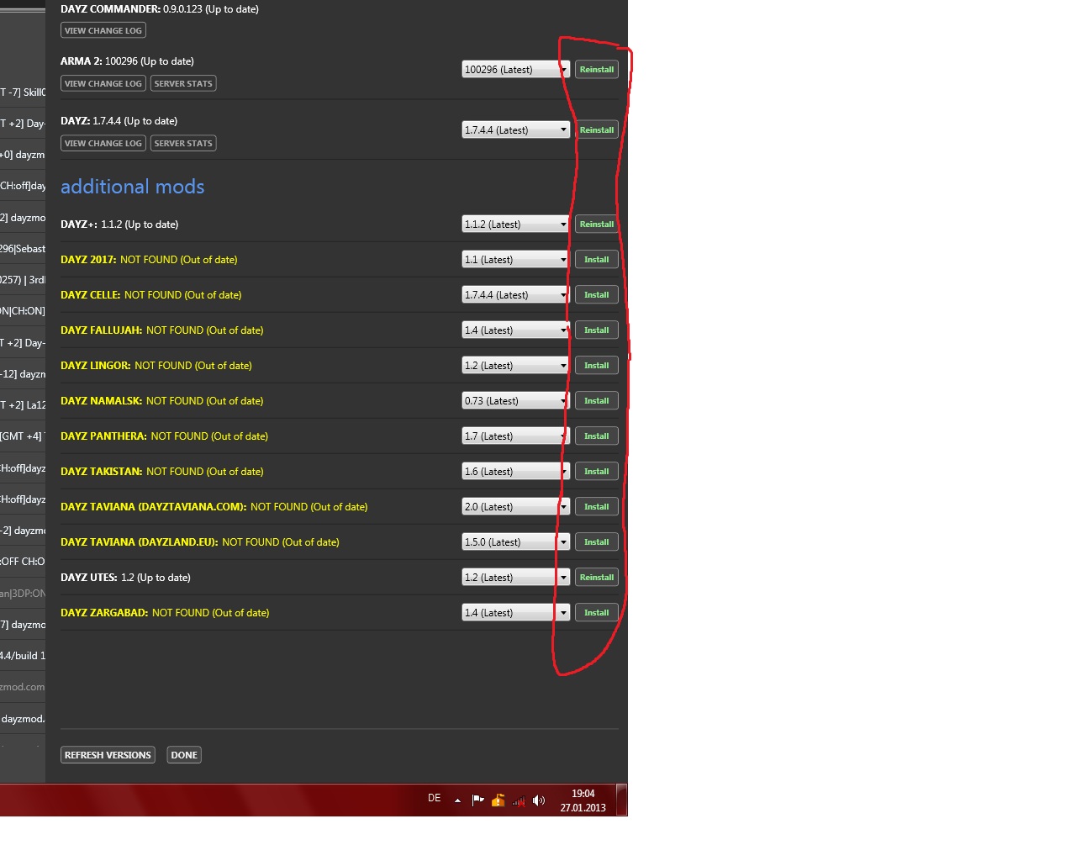Screen dimensions: 1076x861
Task: Click 'DAYZ PANTHERA: NOT FOUND' status text
Action: 165,436
